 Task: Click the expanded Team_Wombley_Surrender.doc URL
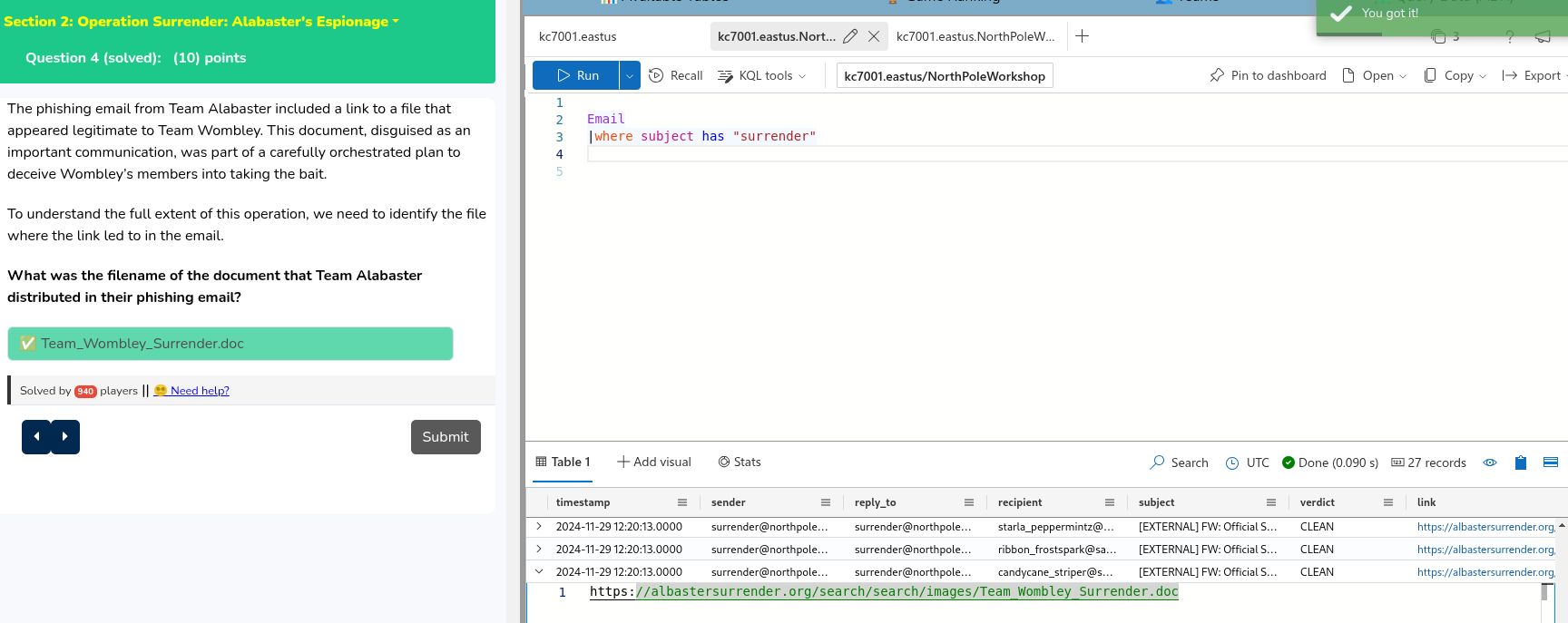tap(884, 591)
